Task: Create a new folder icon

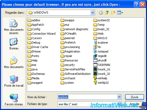Action: (x=113, y=13)
